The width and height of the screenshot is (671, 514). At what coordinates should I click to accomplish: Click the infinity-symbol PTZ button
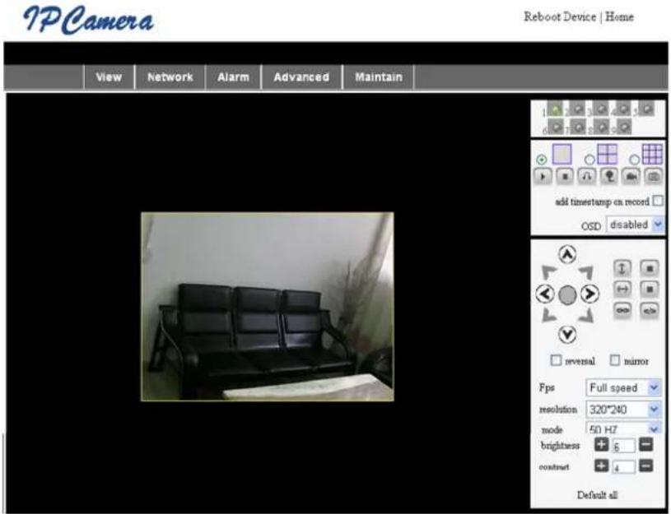click(622, 310)
